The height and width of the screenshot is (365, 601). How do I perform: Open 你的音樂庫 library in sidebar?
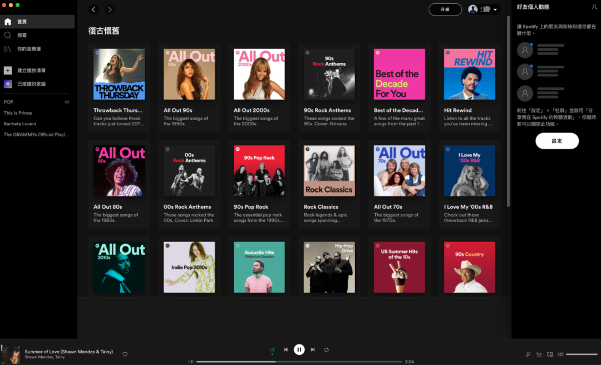(x=29, y=49)
